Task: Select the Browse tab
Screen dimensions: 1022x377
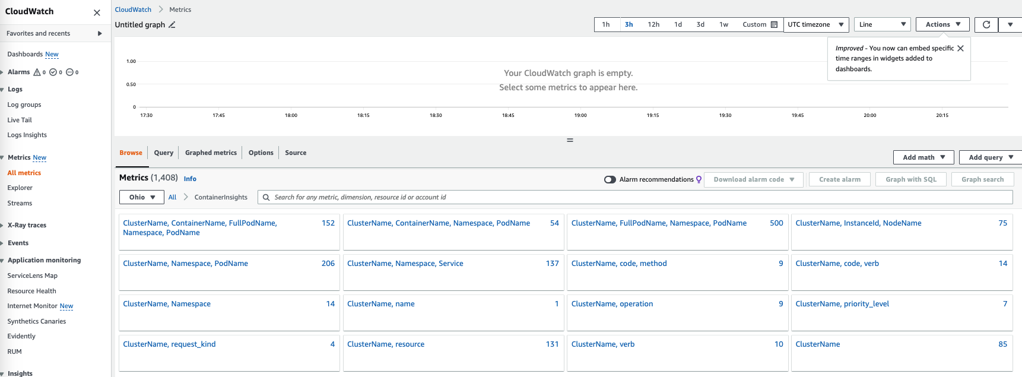Action: pyautogui.click(x=131, y=153)
